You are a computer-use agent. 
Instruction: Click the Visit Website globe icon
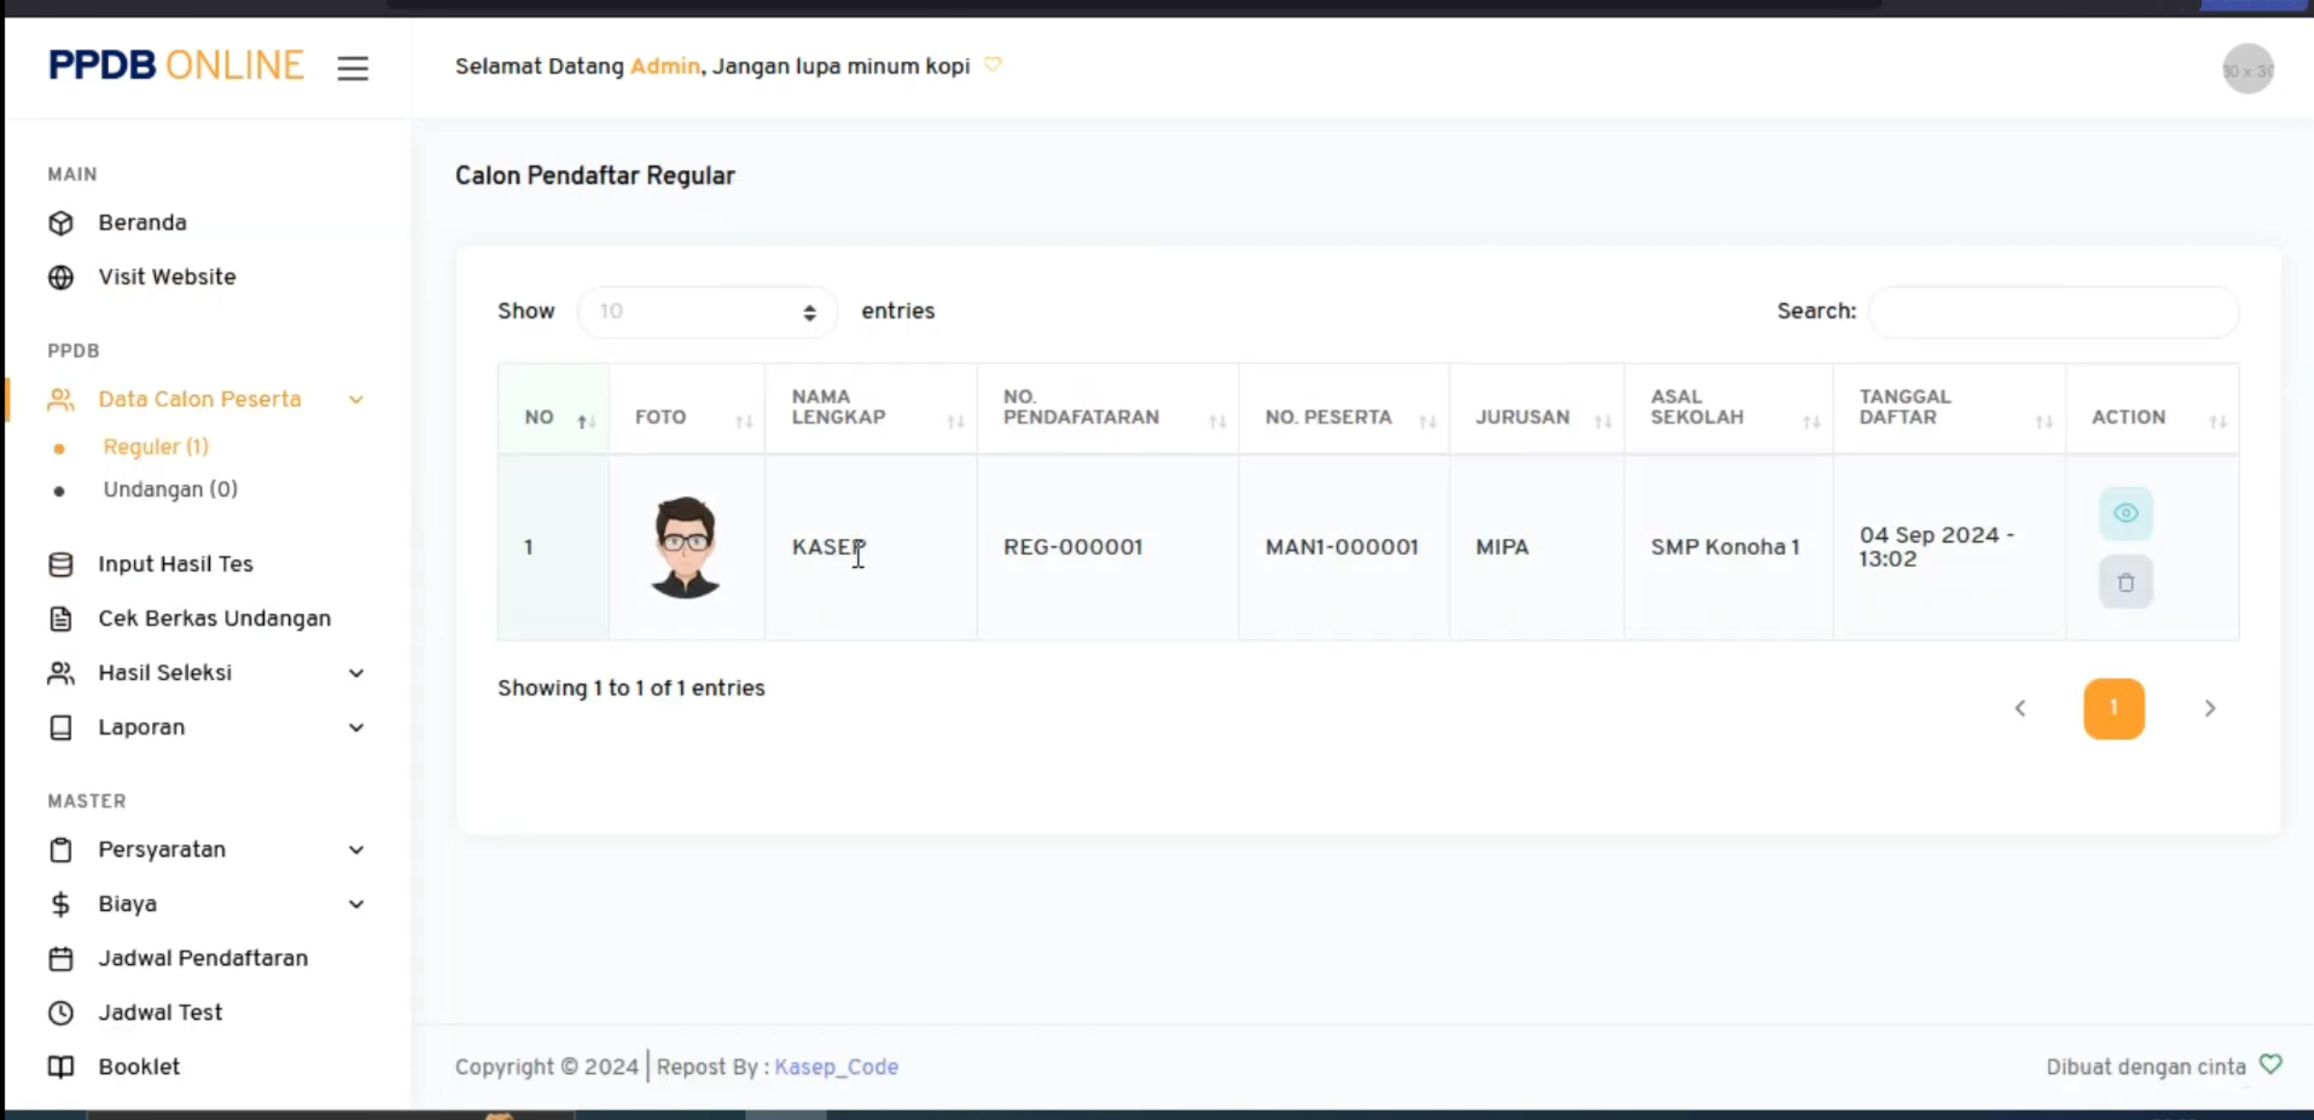[x=61, y=277]
